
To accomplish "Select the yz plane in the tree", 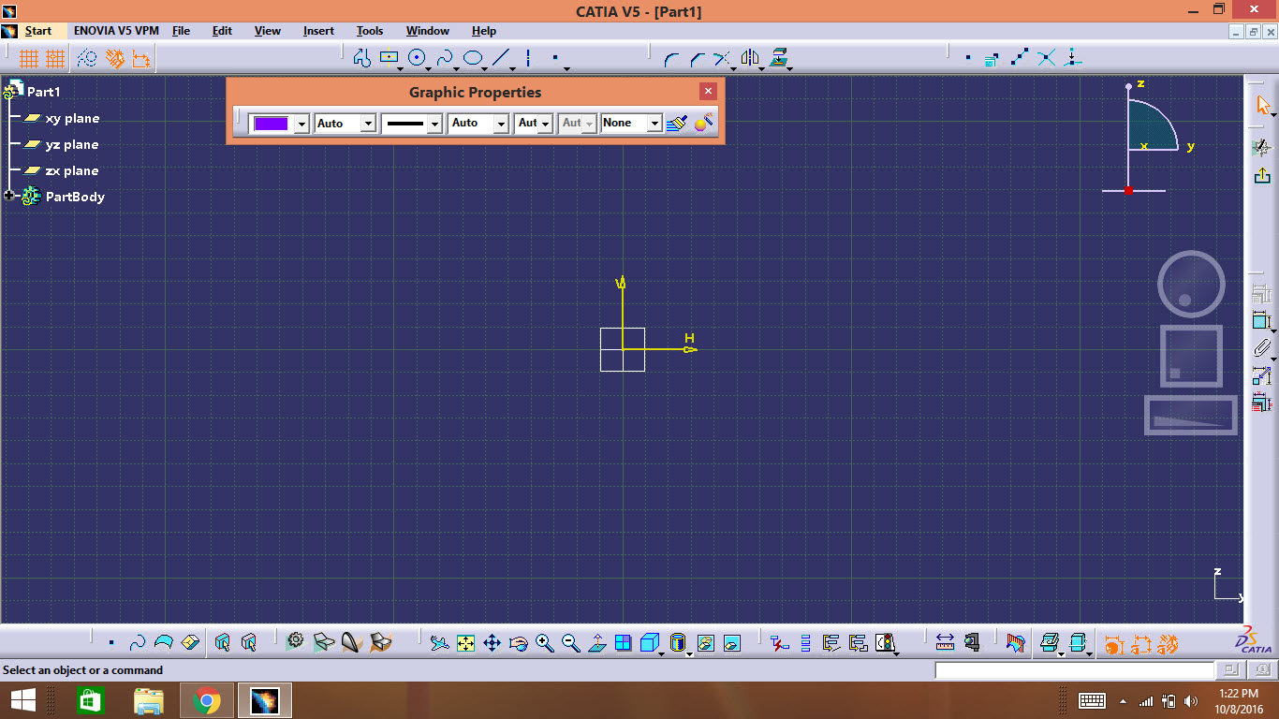I will [x=73, y=144].
